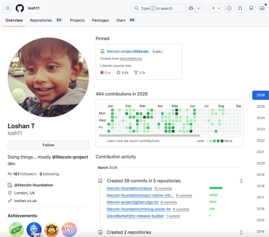The image size is (269, 237).
Task: Select the 2018 contribution year
Action: click(x=261, y=186)
